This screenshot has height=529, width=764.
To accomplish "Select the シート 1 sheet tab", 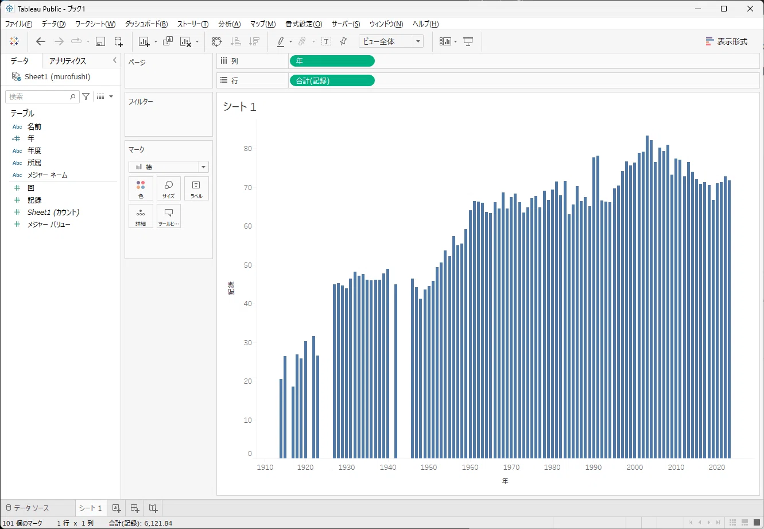I will click(x=91, y=508).
